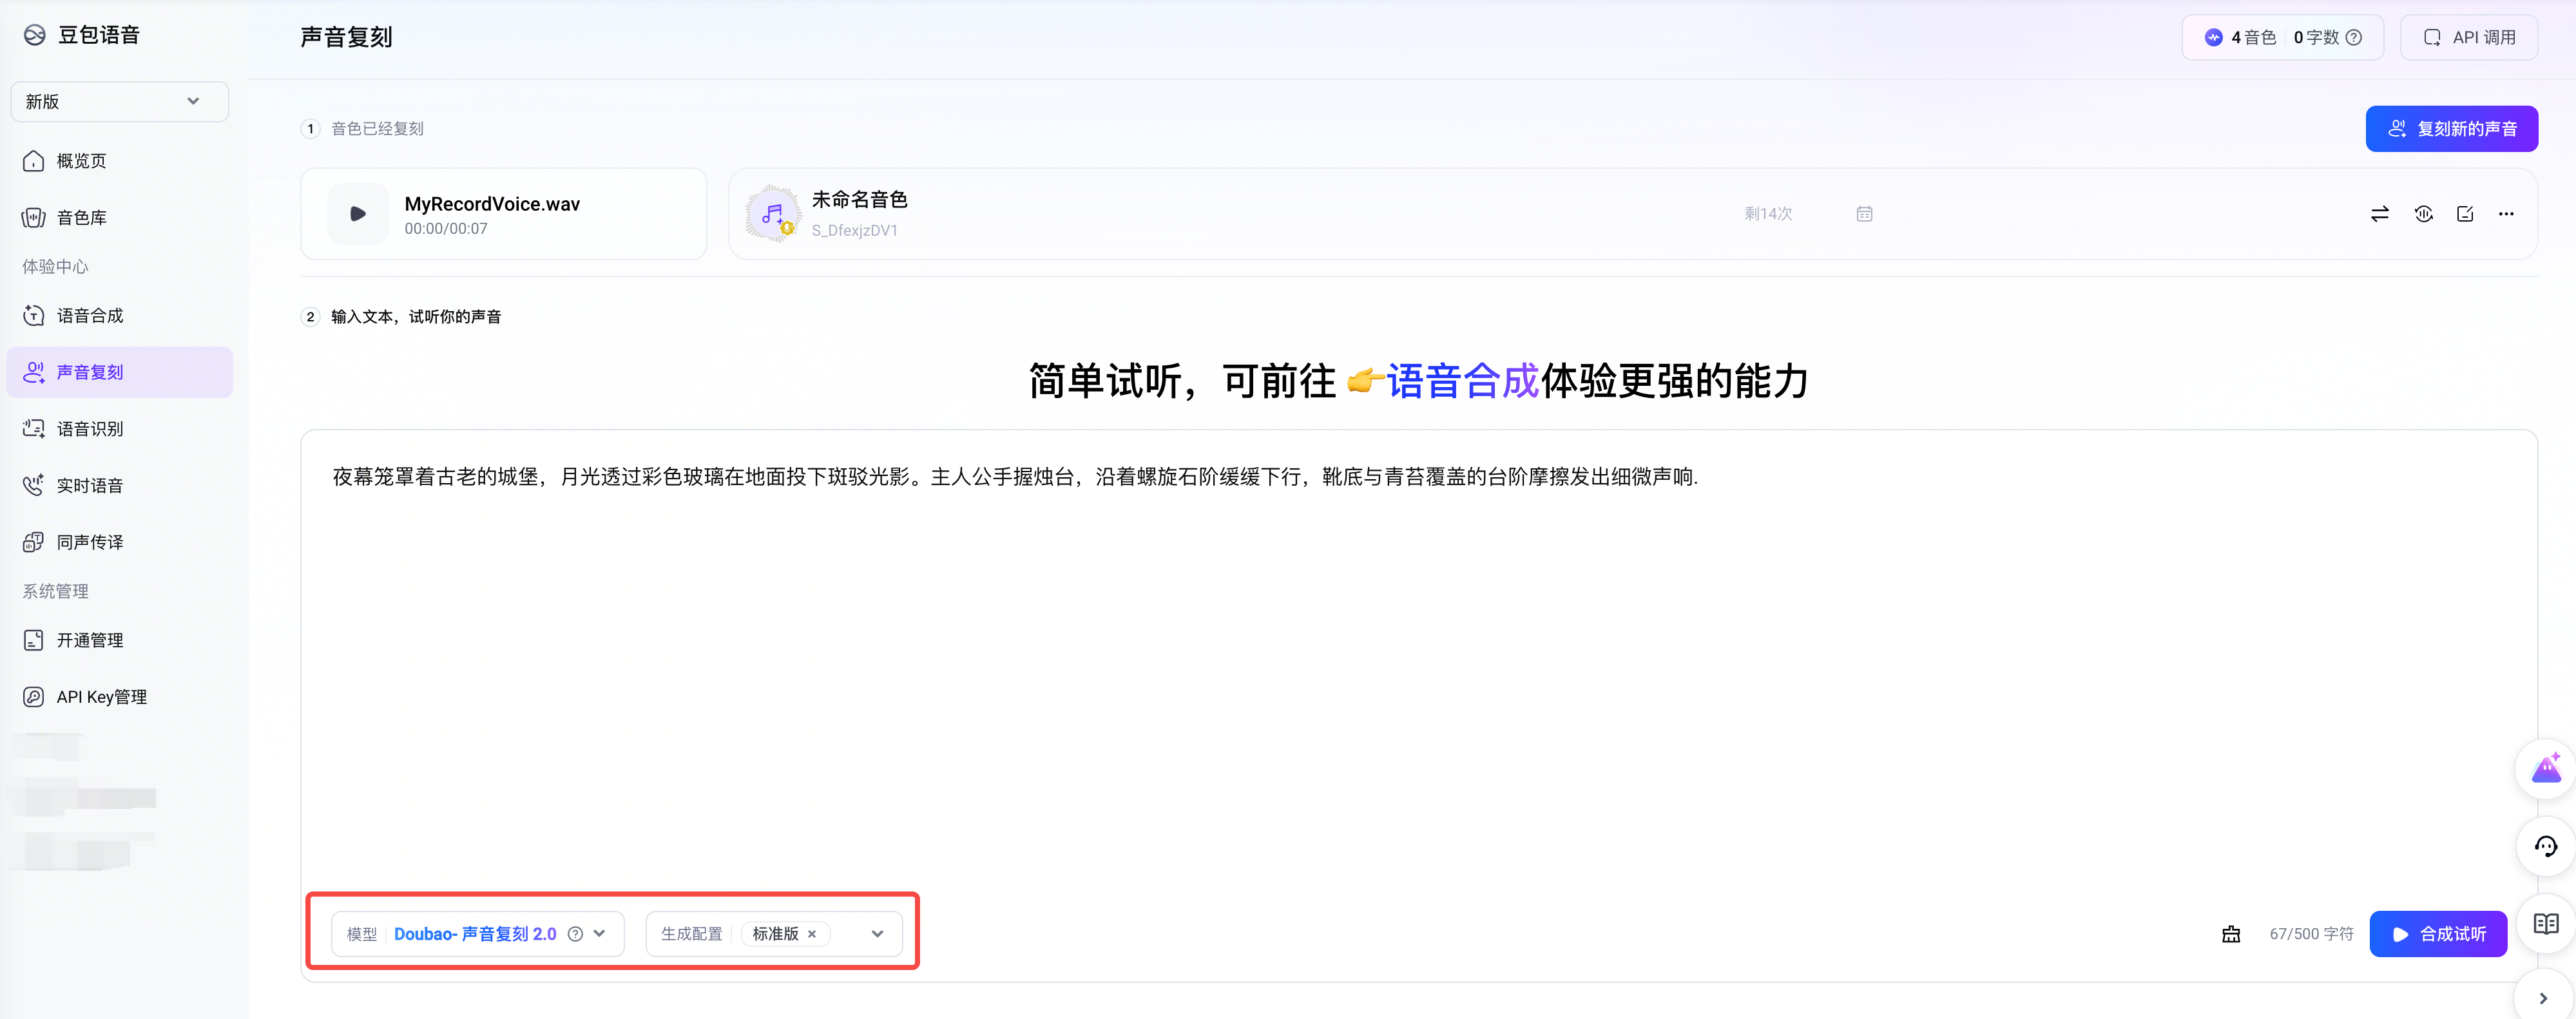Click the re-clone voice waveform icon
This screenshot has width=2576, height=1019.
pos(2423,214)
